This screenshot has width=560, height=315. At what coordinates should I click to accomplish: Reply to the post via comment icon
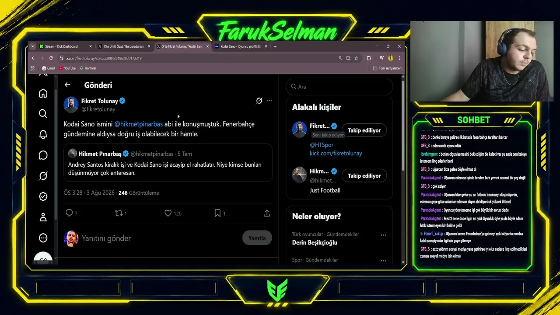click(69, 213)
